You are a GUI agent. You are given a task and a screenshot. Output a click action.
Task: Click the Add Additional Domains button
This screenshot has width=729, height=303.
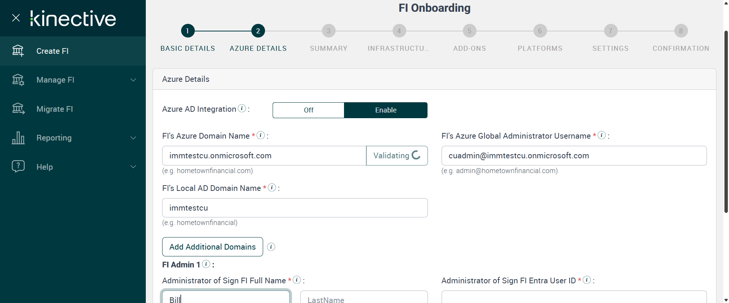pos(213,247)
